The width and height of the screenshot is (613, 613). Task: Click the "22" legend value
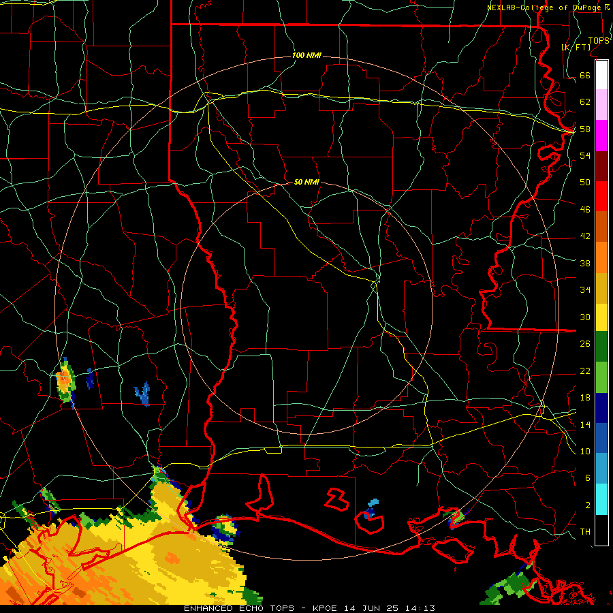point(585,371)
